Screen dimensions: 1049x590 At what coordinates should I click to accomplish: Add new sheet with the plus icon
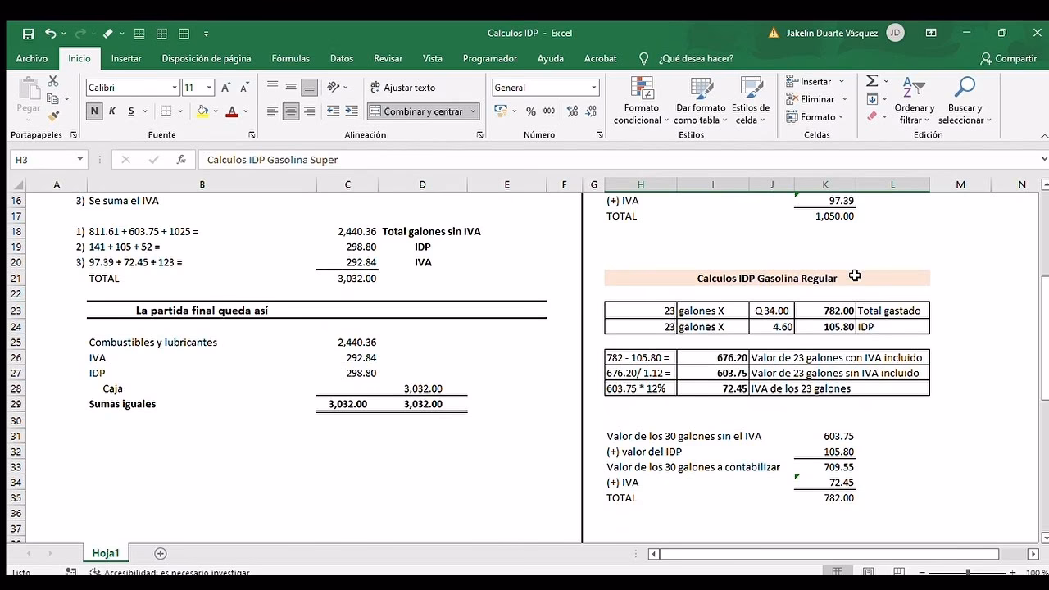click(161, 554)
